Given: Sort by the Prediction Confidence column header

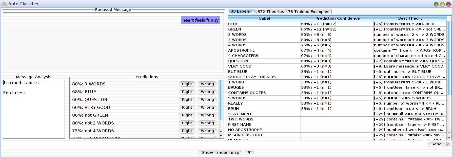Looking at the screenshot, I should tap(337, 18).
